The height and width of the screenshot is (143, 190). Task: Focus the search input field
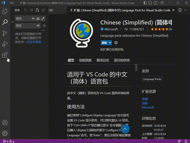pyautogui.click(x=30, y=18)
